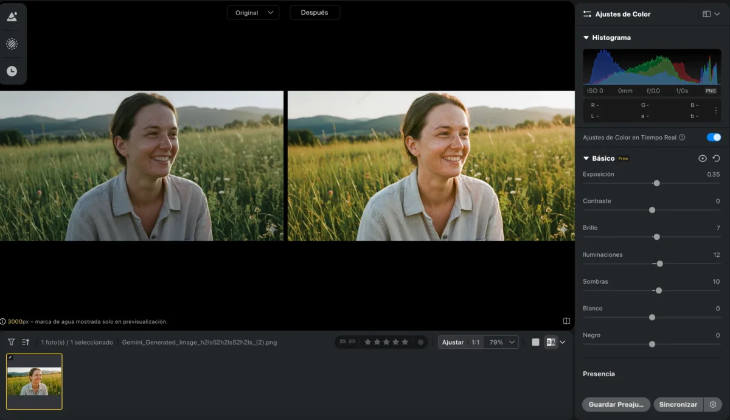Toggle Básico section visibility eye
The width and height of the screenshot is (730, 420).
coord(702,158)
